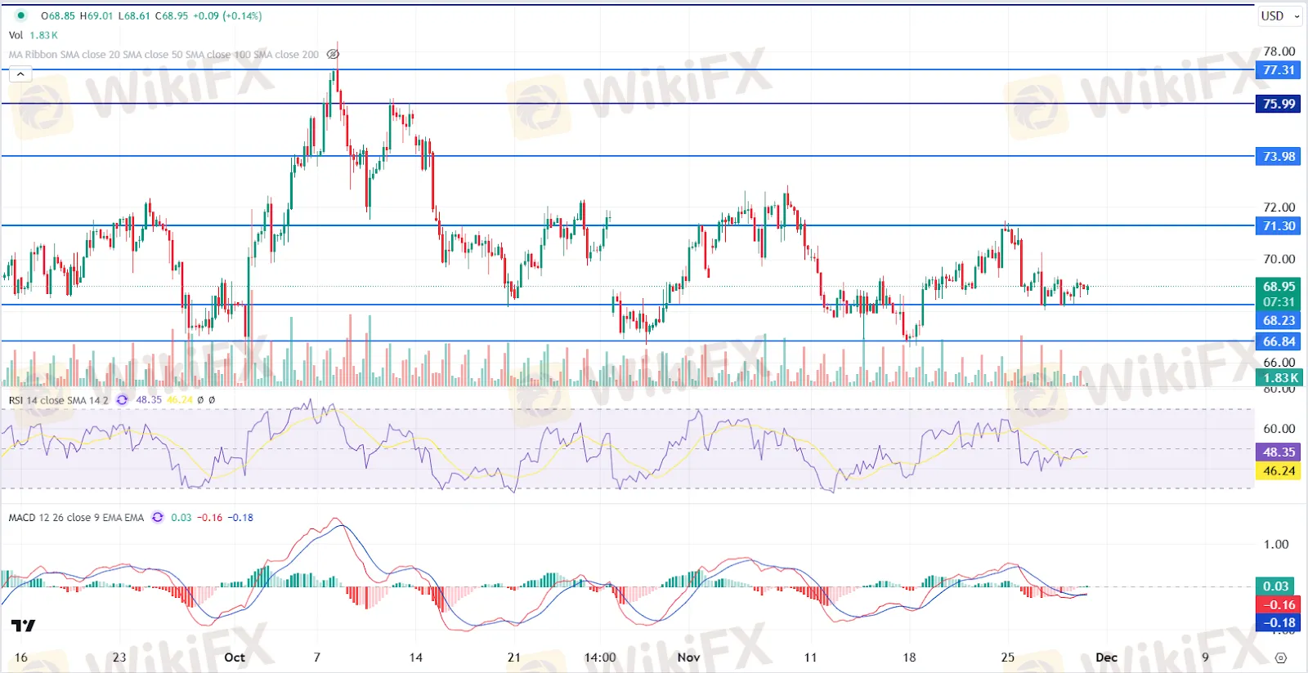Select the MACD 12 26 indicator label

[x=76, y=517]
